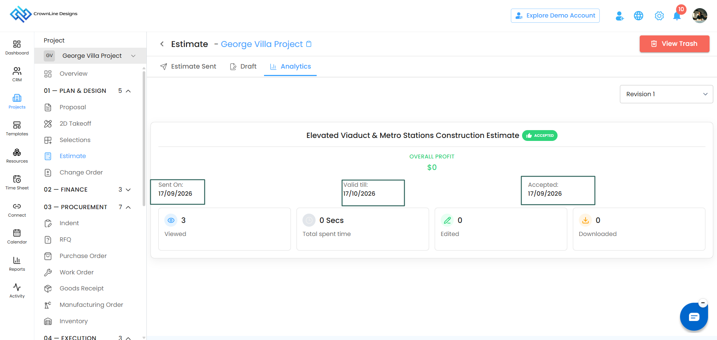717x340 pixels.
Task: Click the globe language icon
Action: click(x=639, y=16)
